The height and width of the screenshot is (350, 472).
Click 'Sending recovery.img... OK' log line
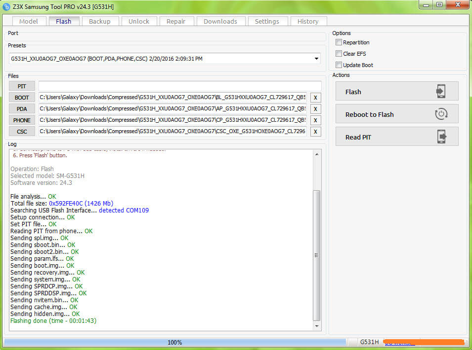click(47, 273)
